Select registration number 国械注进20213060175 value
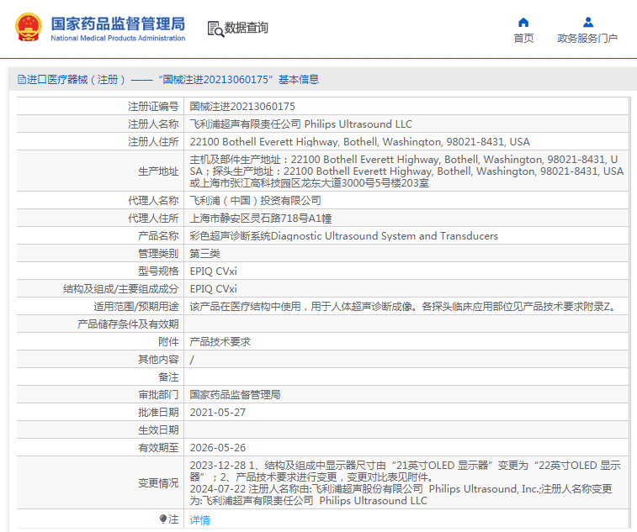This screenshot has height=532, width=637. click(242, 107)
